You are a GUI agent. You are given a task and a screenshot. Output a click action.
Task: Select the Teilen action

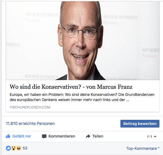(95, 136)
